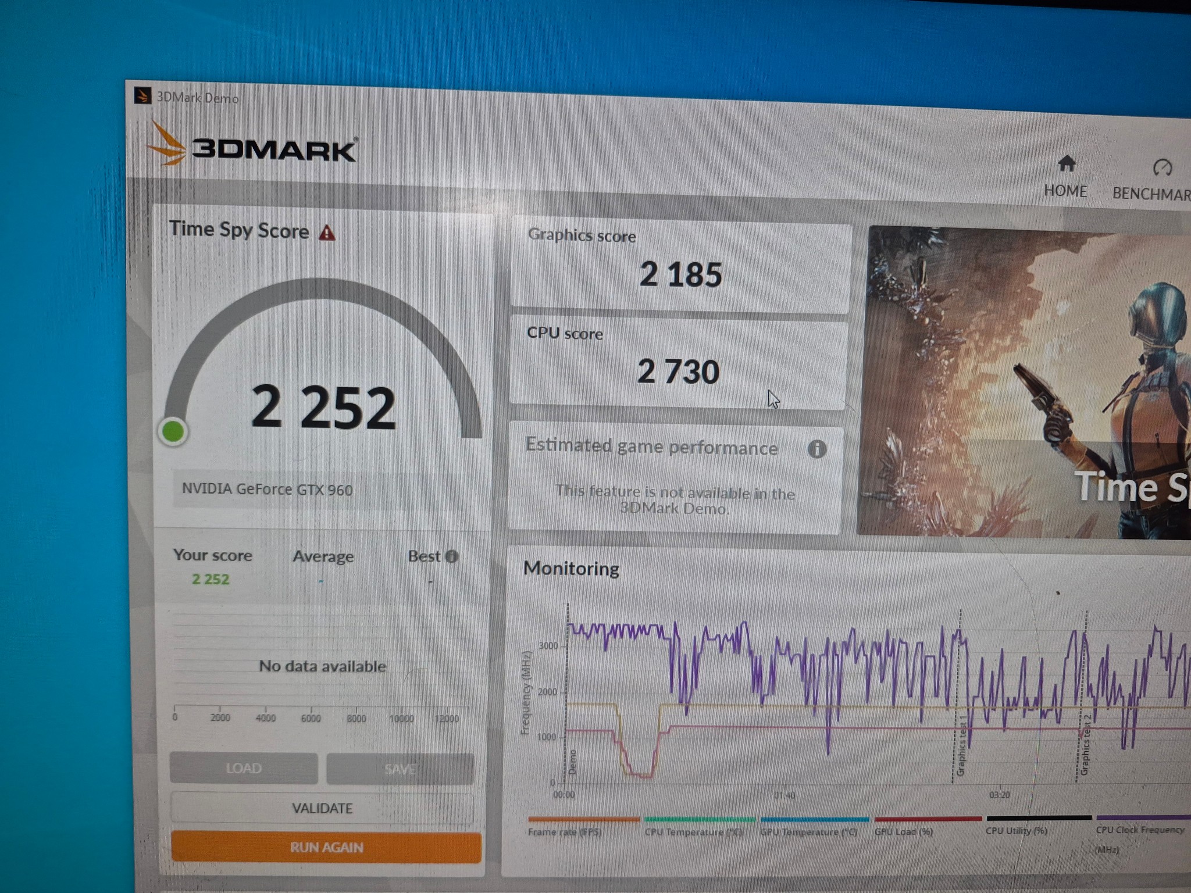The image size is (1191, 893).
Task: Click the info icon next to Best
Action: click(x=451, y=556)
